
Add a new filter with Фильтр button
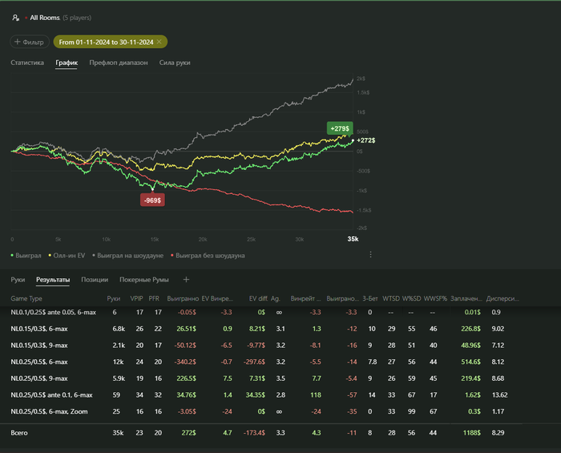click(30, 42)
